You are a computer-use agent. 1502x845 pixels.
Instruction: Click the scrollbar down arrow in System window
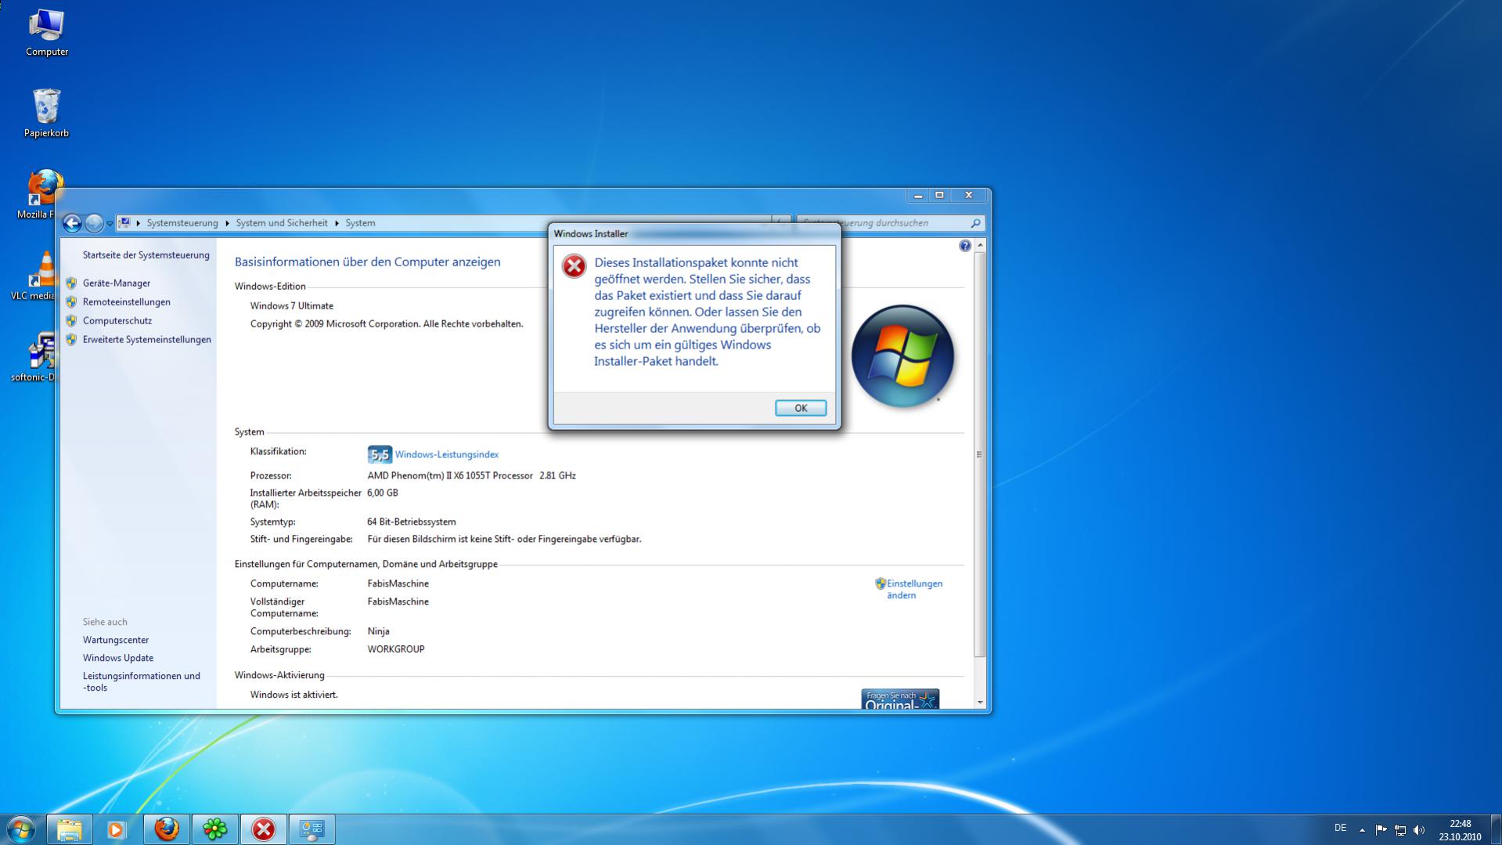click(980, 702)
